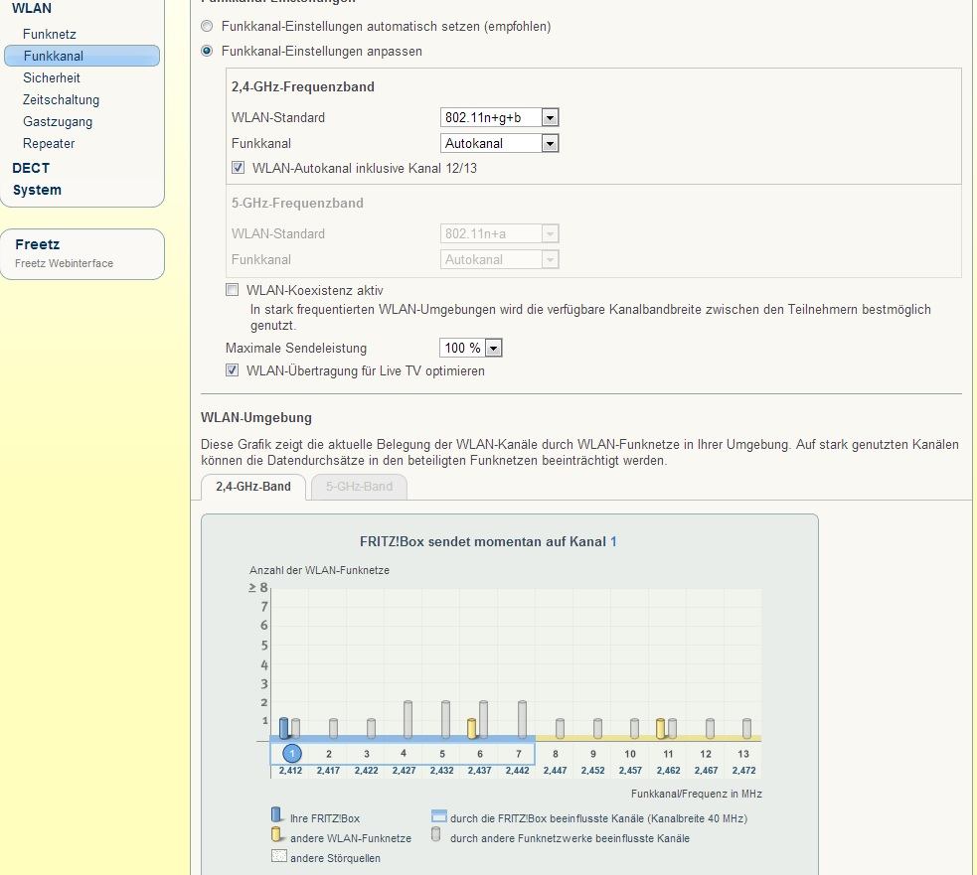977x875 pixels.
Task: Click gray bar above channel 13
Action: pyautogui.click(x=747, y=728)
